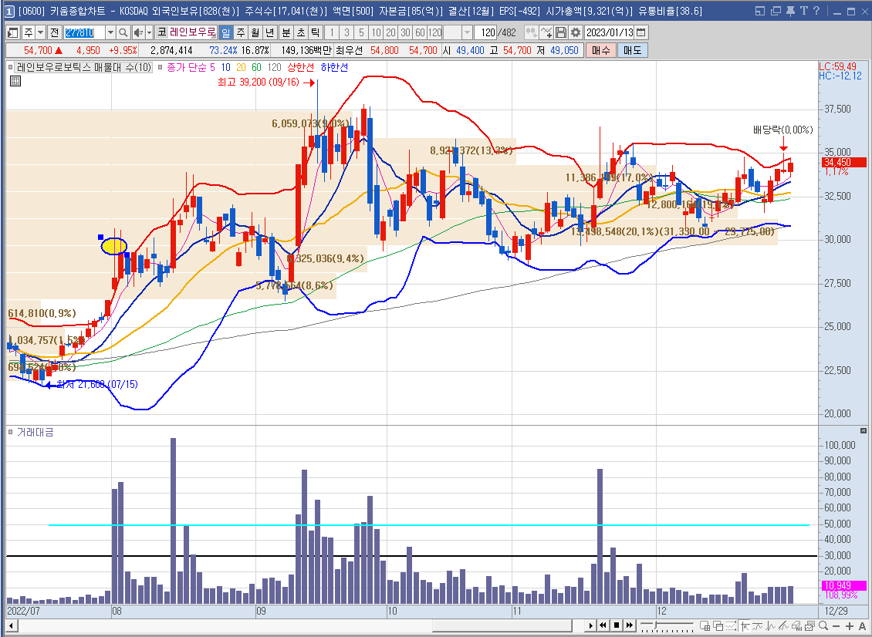Click the window layout icon in title bar
This screenshot has width=872, height=637.
(761, 11)
